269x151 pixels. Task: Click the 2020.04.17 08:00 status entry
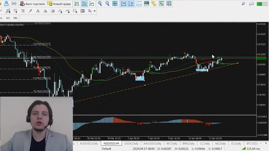[144, 148]
